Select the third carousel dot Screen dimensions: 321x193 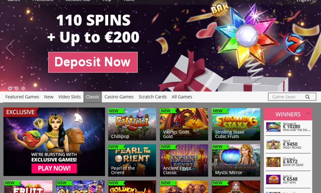click(23, 88)
